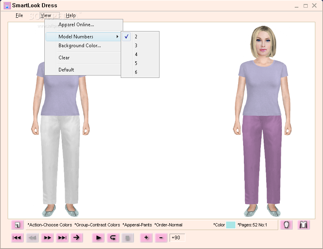Viewport: 323px width, 249px height.
Task: Choose Background Color... menu item
Action: 83,46
